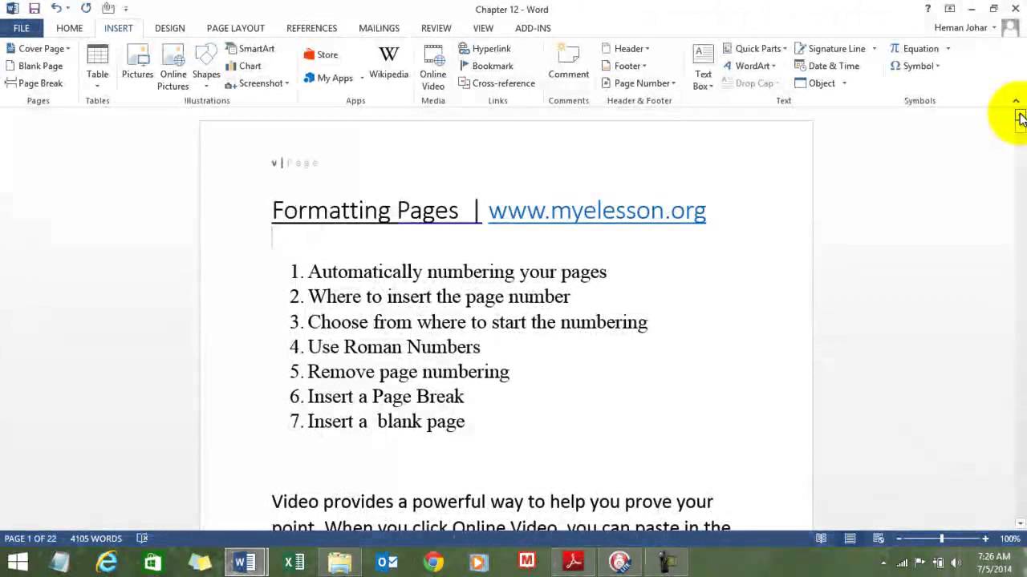Viewport: 1027px width, 577px height.
Task: Click the vertical scrollbar down arrow
Action: [x=1020, y=523]
